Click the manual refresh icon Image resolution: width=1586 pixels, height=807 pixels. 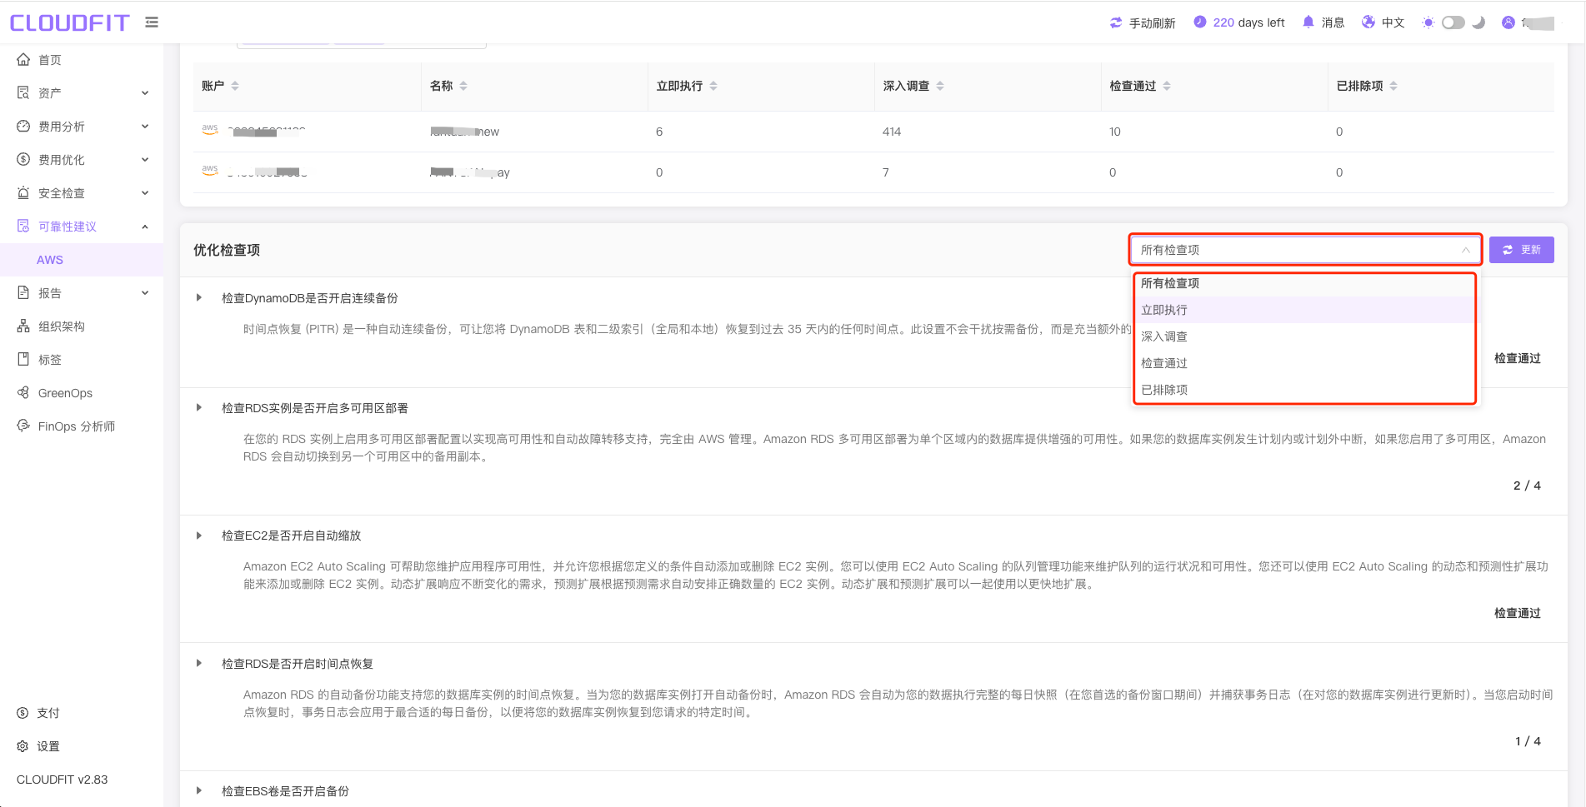coord(1116,22)
